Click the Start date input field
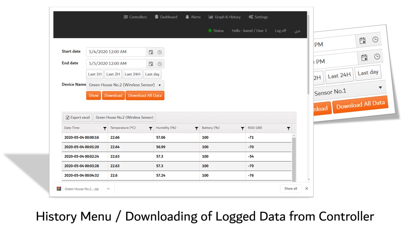 coord(116,52)
